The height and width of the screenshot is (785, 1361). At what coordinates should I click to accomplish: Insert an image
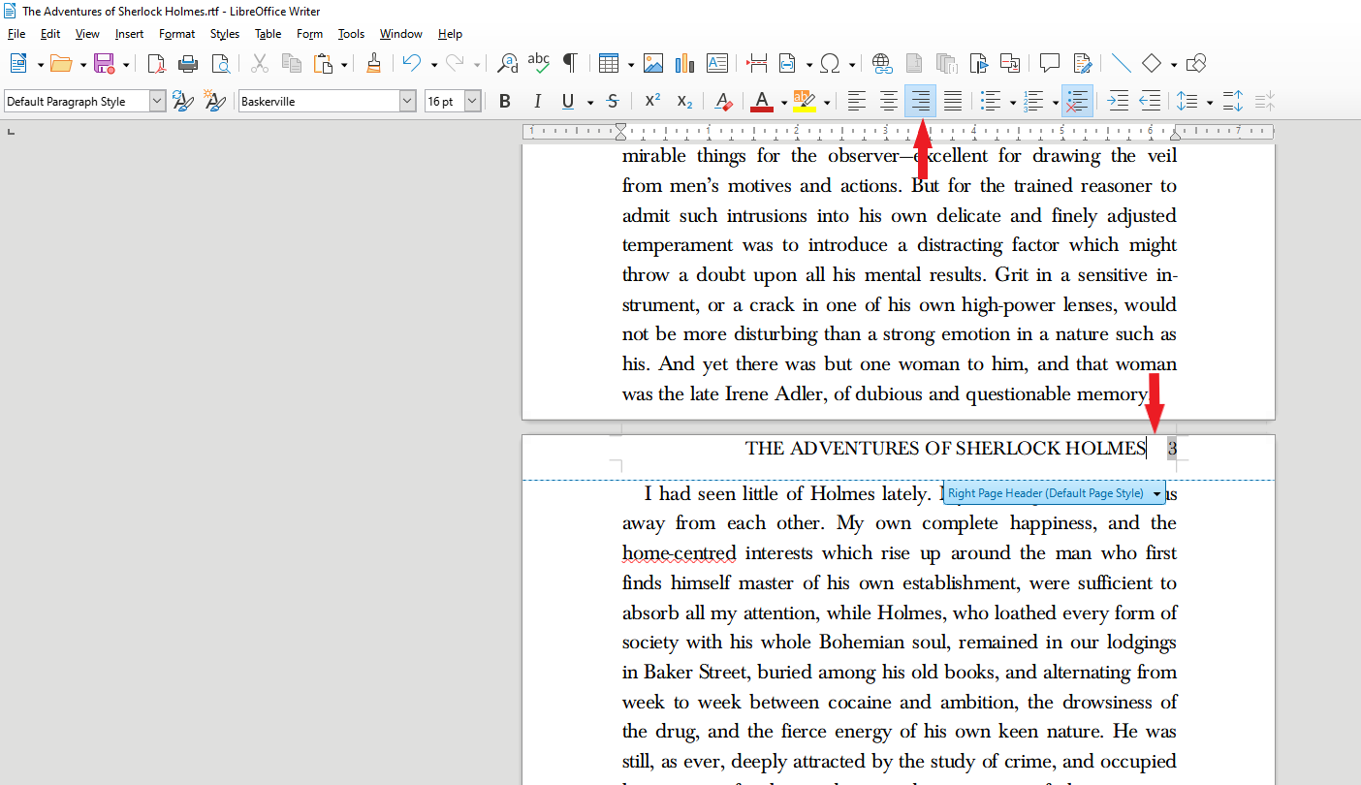tap(653, 64)
